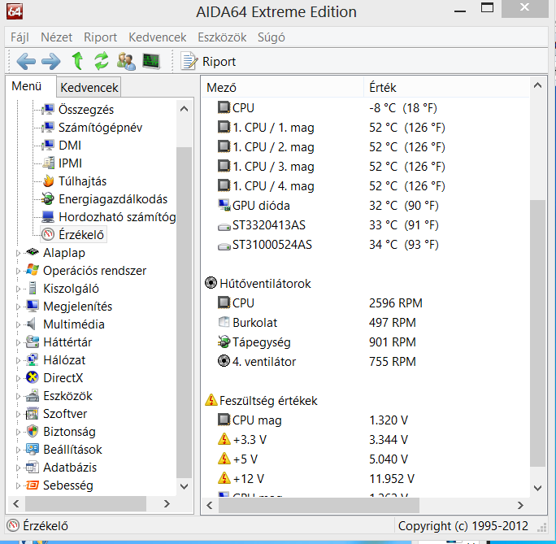Click the Tápegység power supply icon
The height and width of the screenshot is (544, 556).
224,342
